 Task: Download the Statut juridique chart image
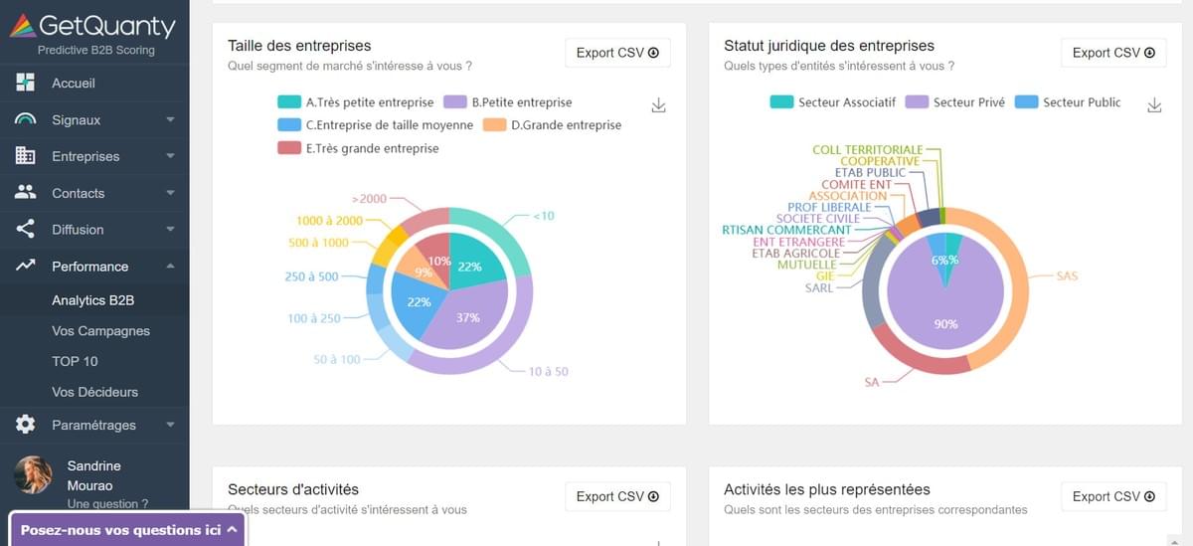[x=1154, y=105]
